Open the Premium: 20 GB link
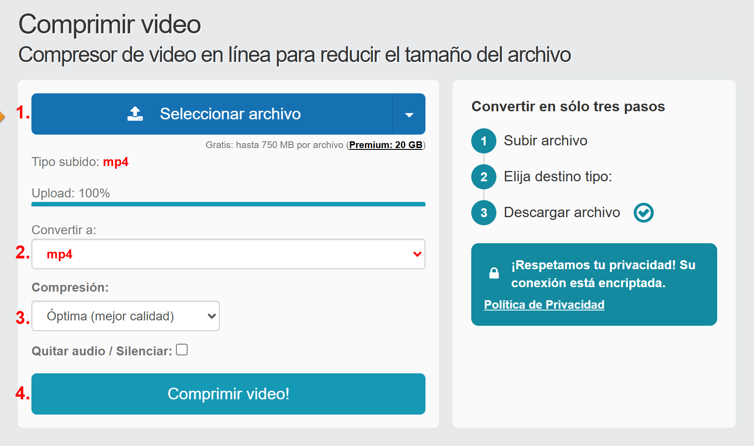Image resolution: width=754 pixels, height=446 pixels. point(386,145)
